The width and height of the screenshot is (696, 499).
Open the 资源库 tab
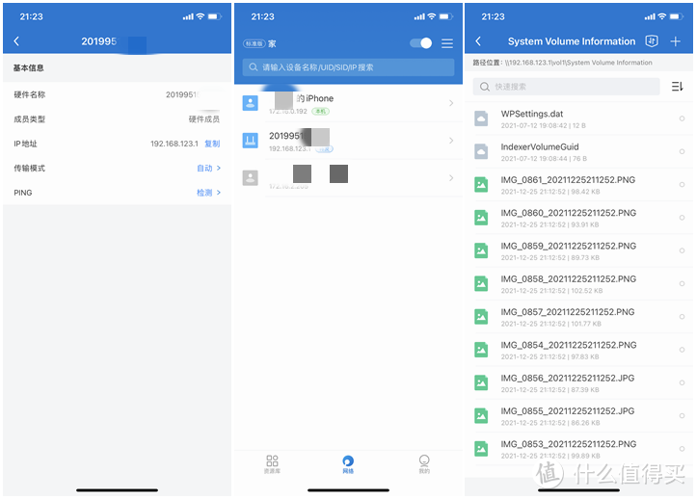coord(272,464)
